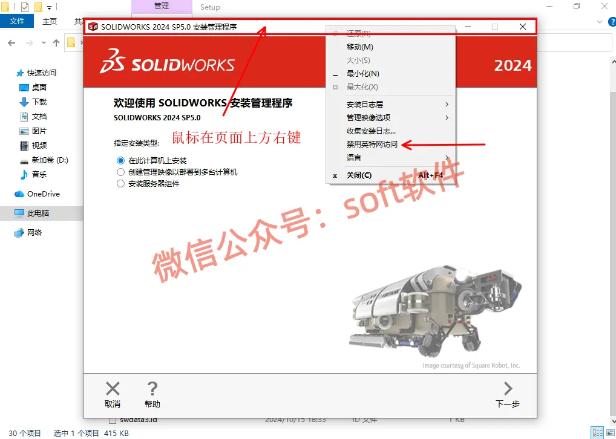Open 文档 folder in navigation pane
The width and height of the screenshot is (616, 439).
39,116
